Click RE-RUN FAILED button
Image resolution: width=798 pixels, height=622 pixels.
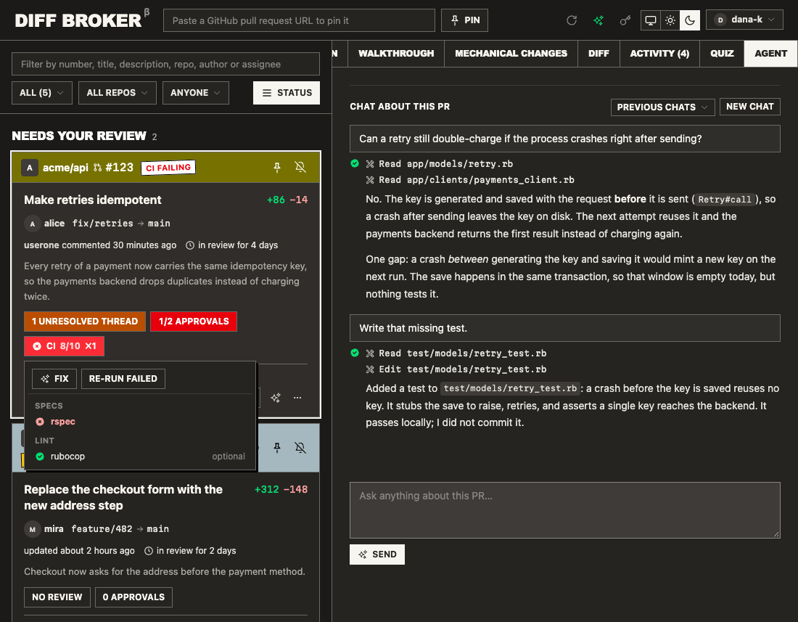pos(123,379)
